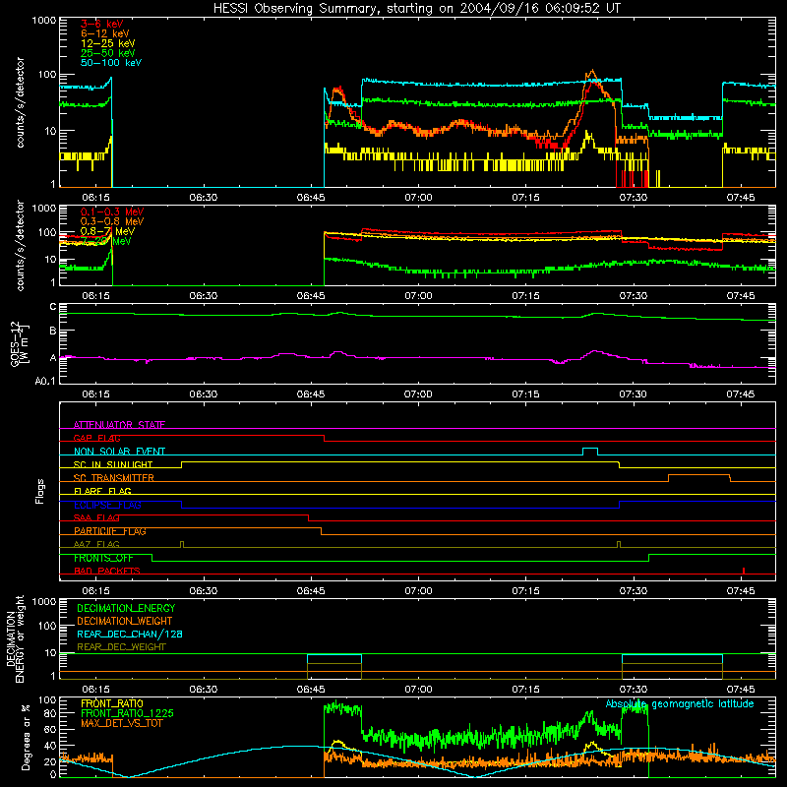Image resolution: width=787 pixels, height=787 pixels.
Task: Click the FRONT_RATIO legend entry
Action: [112, 703]
